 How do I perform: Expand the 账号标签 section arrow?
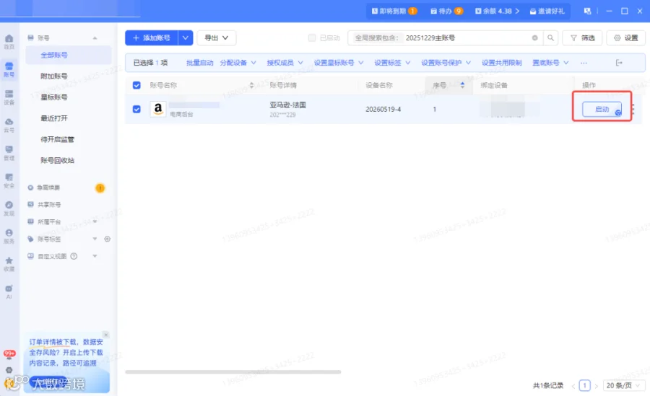[95, 239]
